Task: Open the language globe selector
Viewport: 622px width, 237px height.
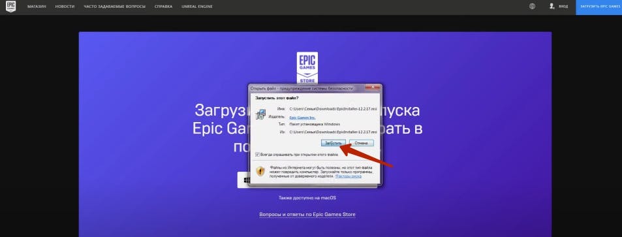Action: coord(533,7)
